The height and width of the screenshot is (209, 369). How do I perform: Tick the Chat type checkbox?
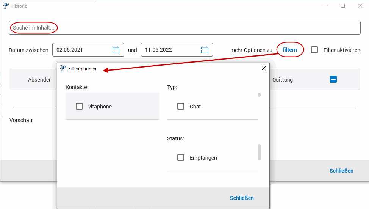tap(181, 107)
